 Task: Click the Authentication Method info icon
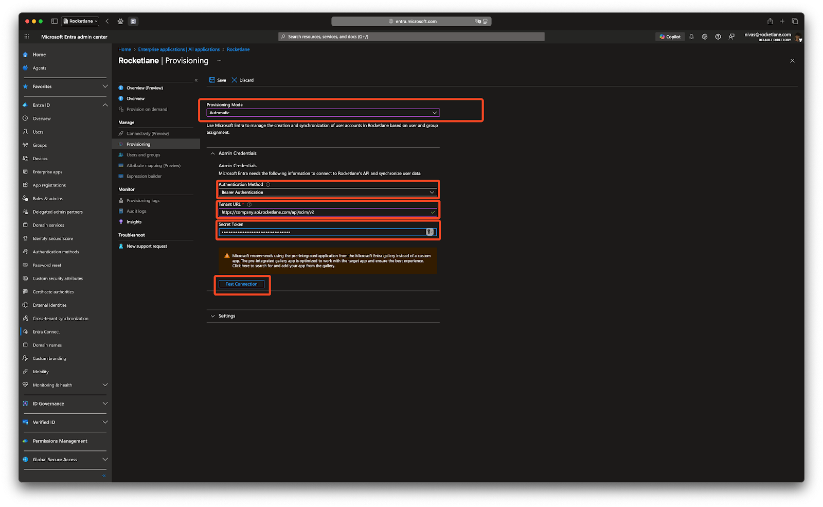pos(268,184)
